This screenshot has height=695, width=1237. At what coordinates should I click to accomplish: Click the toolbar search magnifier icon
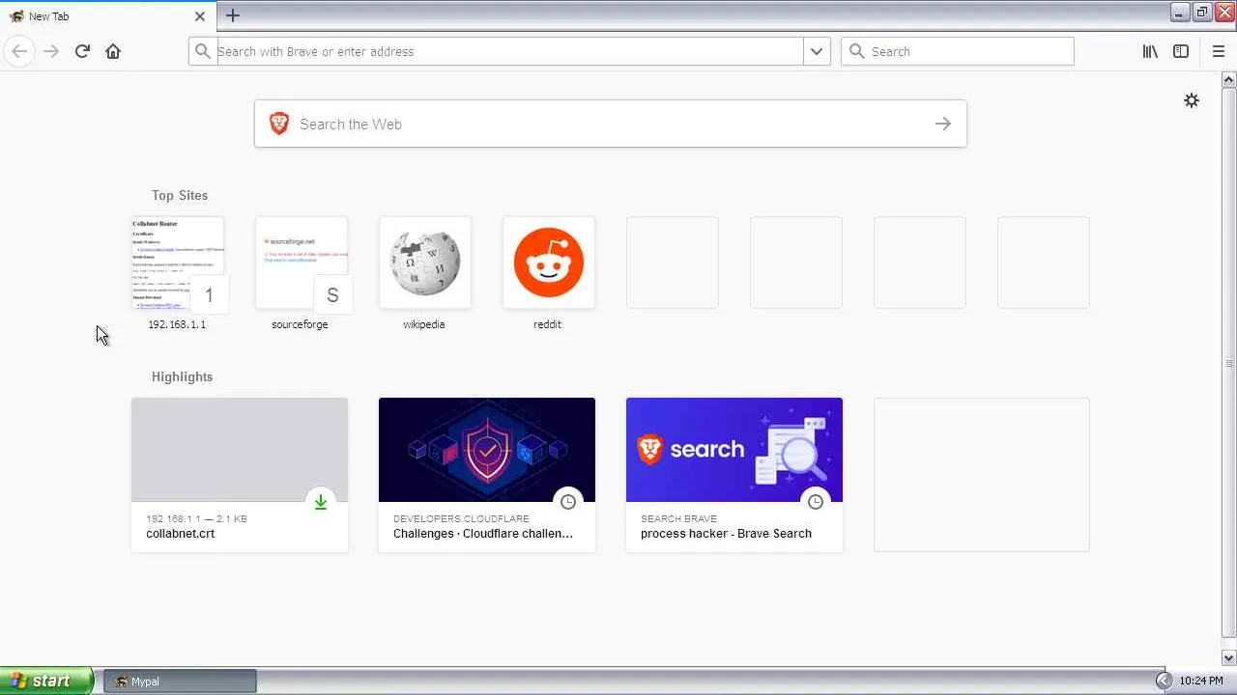tap(856, 51)
